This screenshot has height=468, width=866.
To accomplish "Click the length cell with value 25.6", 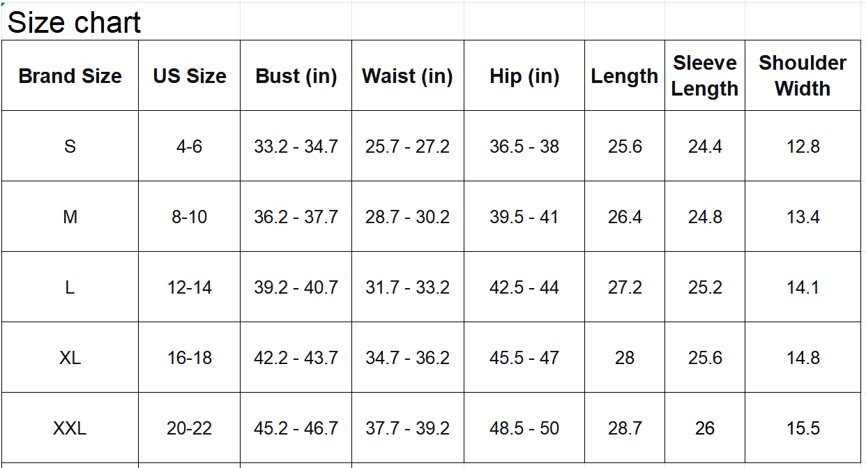I will point(625,146).
